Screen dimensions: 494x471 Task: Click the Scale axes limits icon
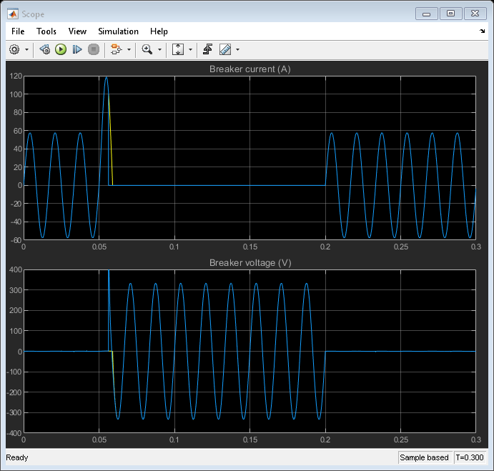pos(178,49)
